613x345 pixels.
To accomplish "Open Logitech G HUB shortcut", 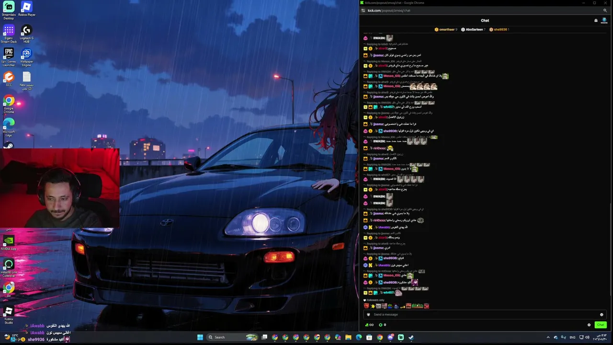I will 27,34.
